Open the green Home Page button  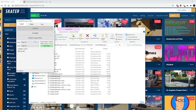coord(47,46)
